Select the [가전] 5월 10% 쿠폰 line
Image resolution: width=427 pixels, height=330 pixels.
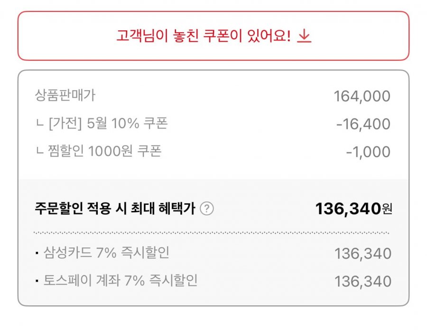click(x=108, y=123)
